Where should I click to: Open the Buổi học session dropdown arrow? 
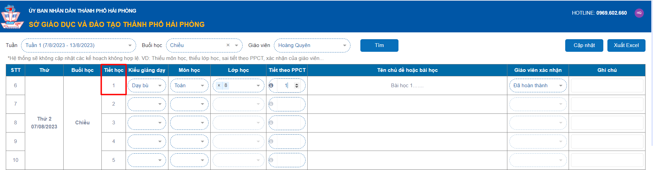click(236, 45)
